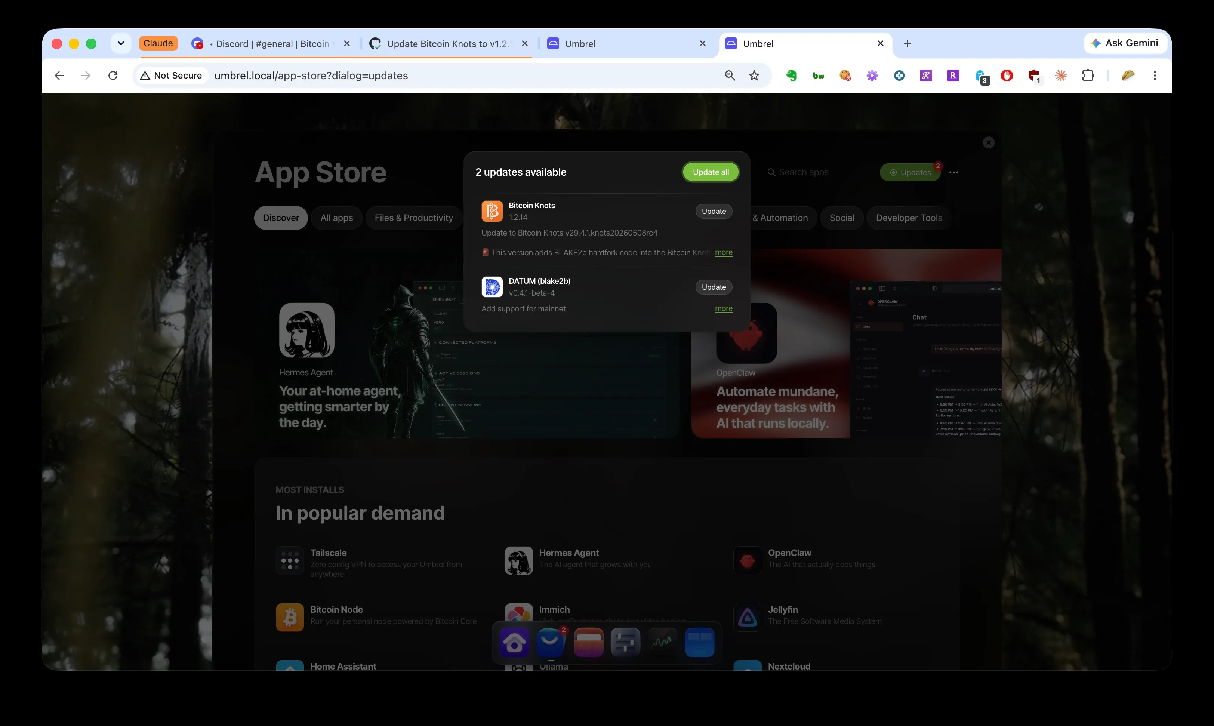Click the Bitcoin Knots app icon
This screenshot has height=726, width=1214.
[492, 211]
